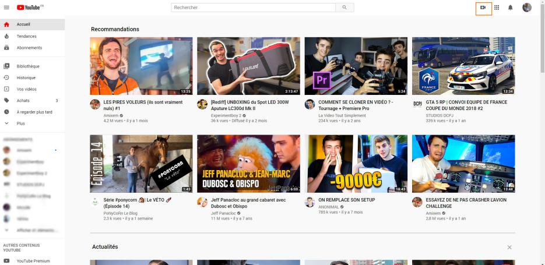Image resolution: width=545 pixels, height=265 pixels.
Task: Open the GTA 5 RP convoi thumbnail
Action: (x=463, y=66)
